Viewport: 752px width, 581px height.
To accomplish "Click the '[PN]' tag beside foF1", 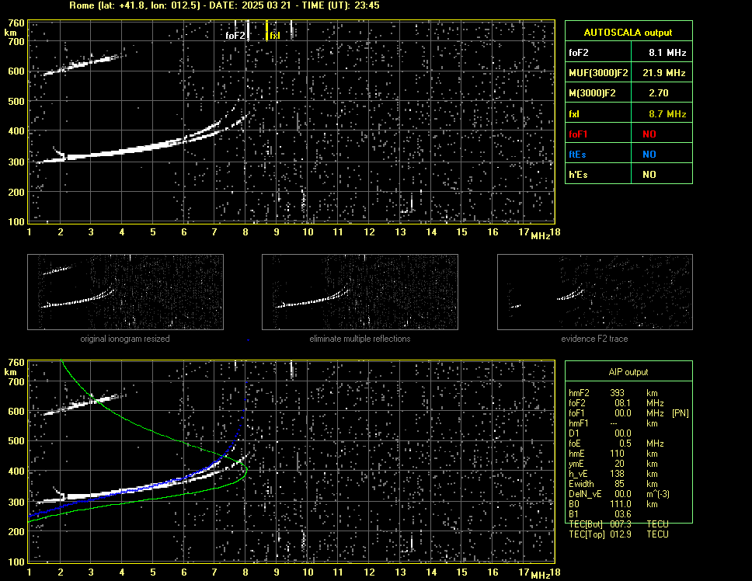I will [680, 413].
